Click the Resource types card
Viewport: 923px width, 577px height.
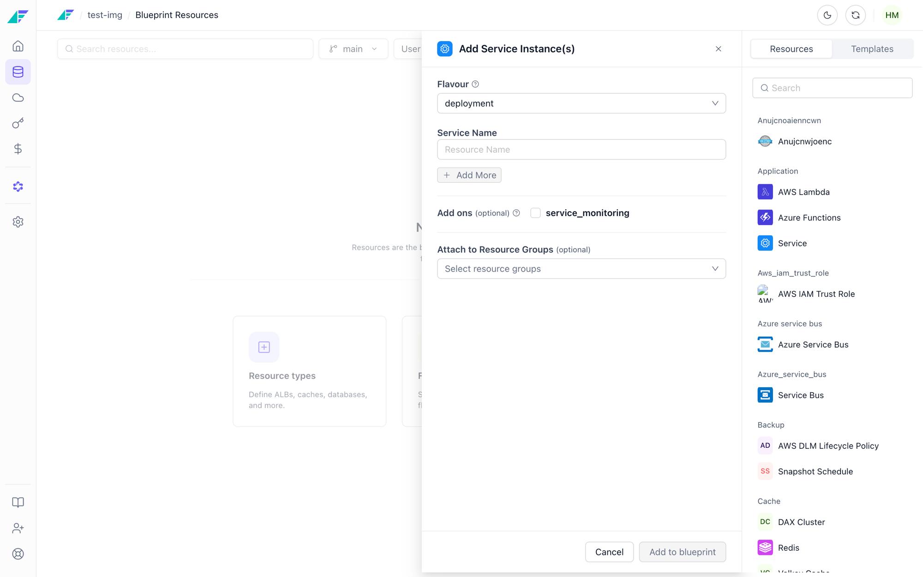pos(309,371)
